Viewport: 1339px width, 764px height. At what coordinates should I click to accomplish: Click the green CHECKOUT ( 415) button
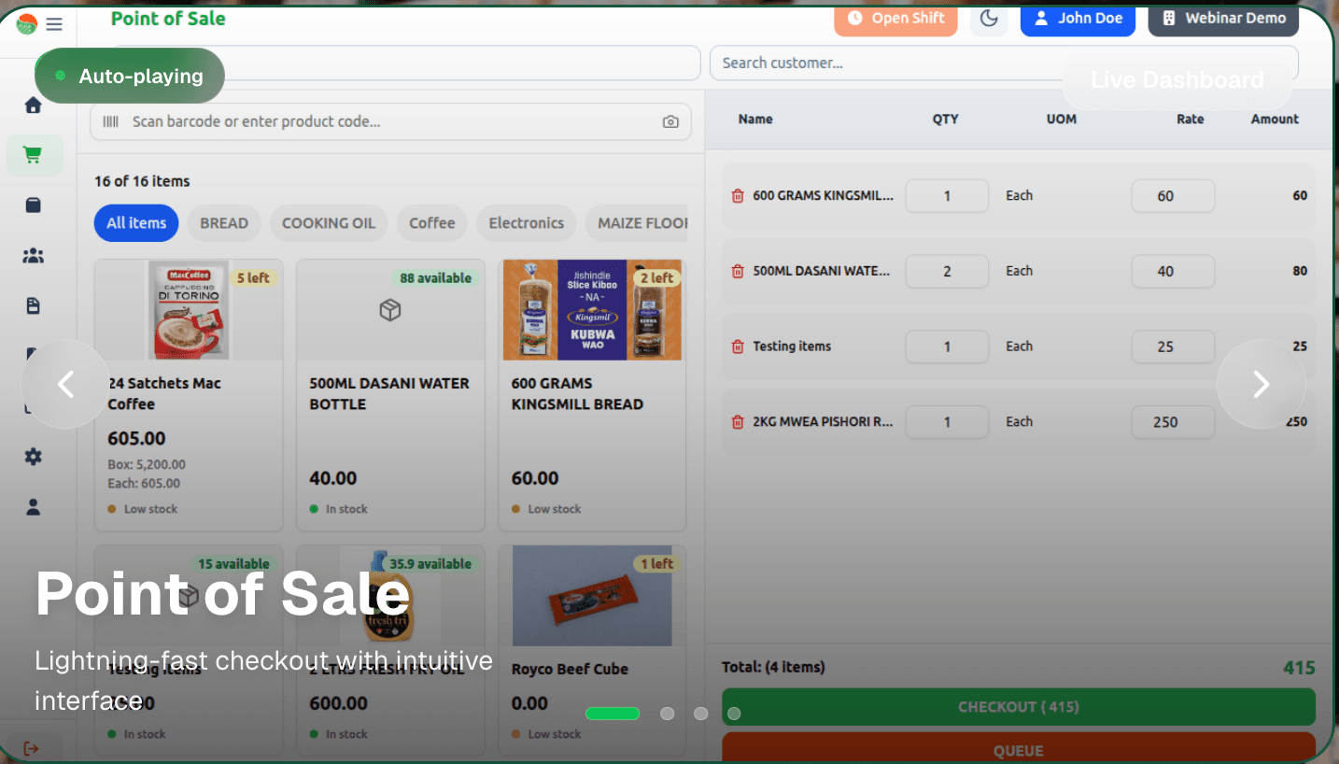(1019, 707)
